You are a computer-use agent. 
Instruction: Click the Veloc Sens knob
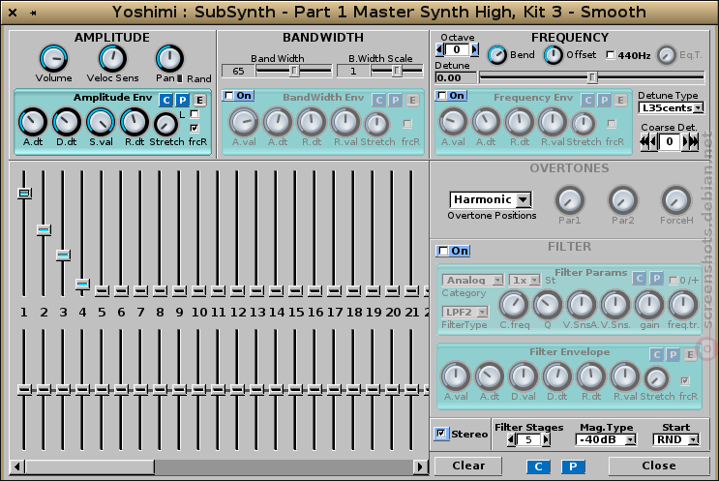click(x=112, y=58)
